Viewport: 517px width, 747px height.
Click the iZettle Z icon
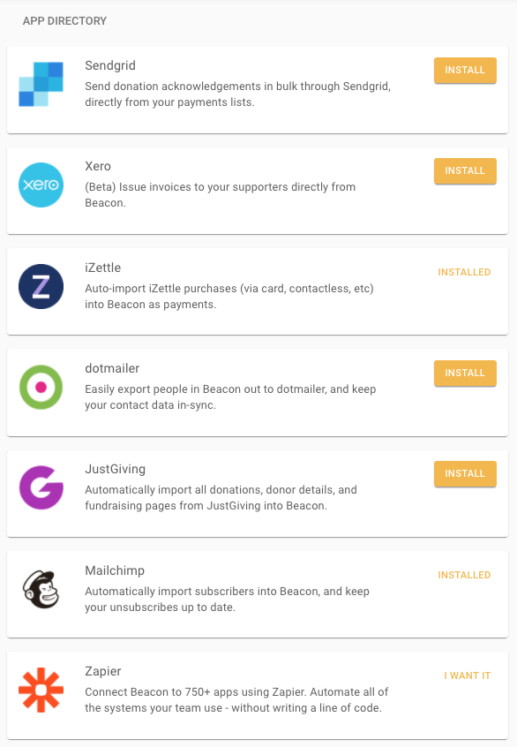(x=41, y=286)
